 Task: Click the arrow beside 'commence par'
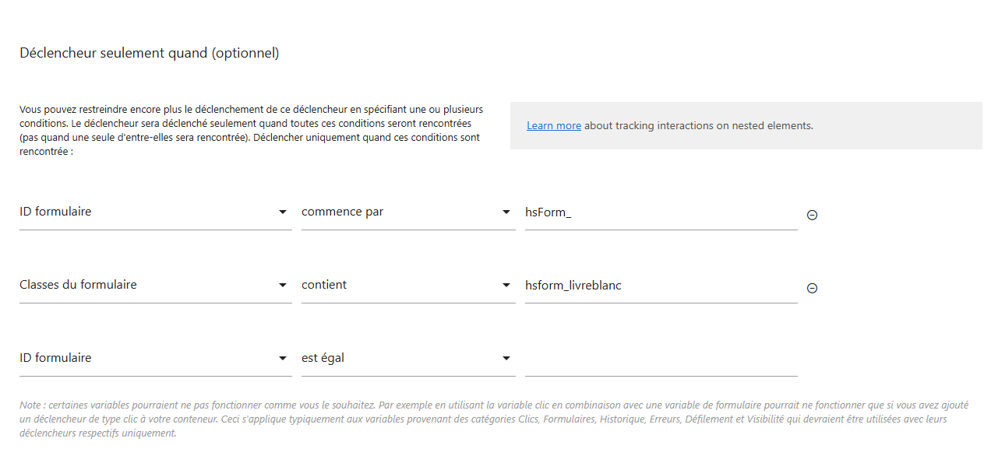[x=506, y=212]
